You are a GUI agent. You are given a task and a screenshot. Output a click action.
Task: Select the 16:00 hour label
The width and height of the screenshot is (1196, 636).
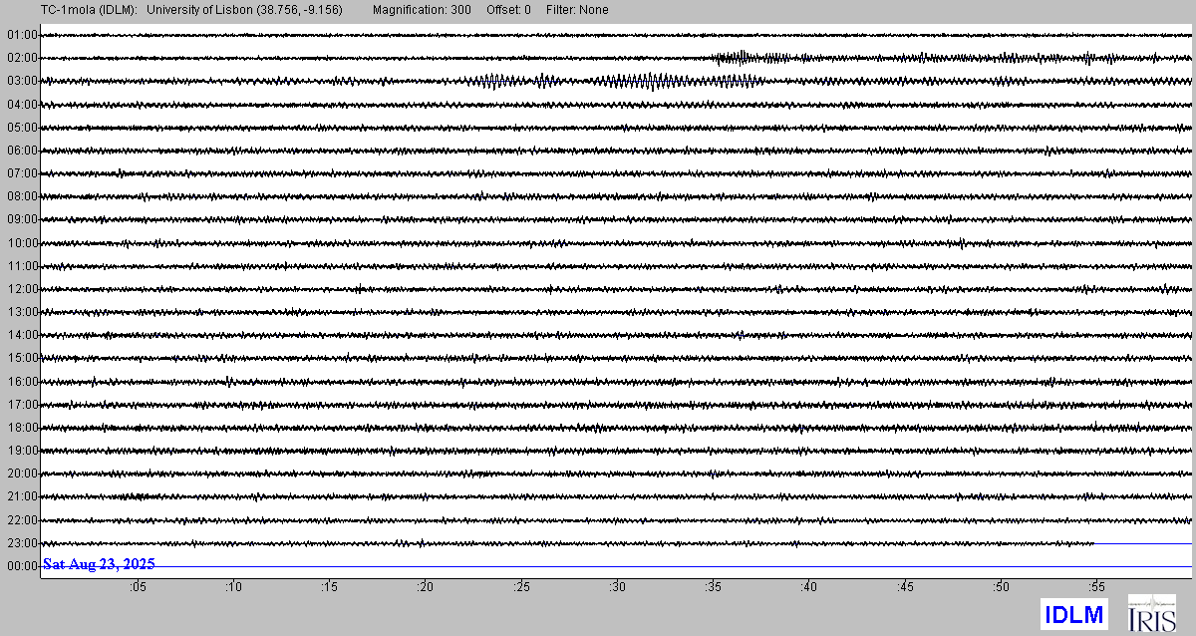(x=21, y=382)
